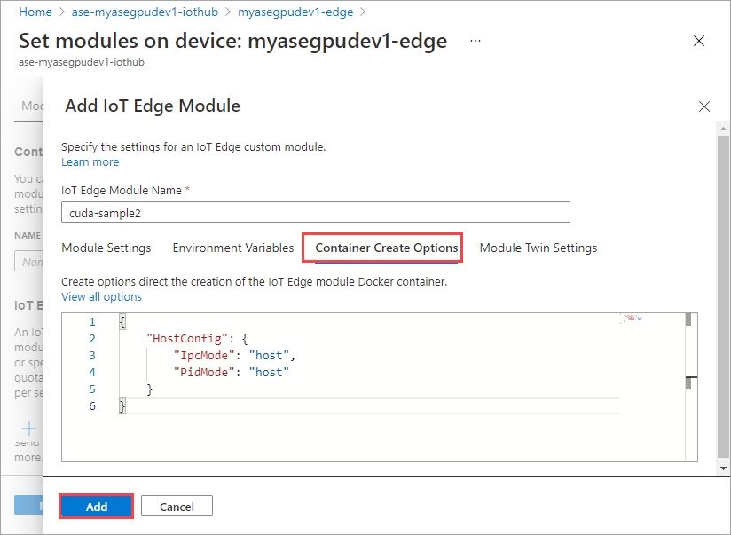Click View all options above the editor
The image size is (731, 535).
pos(101,296)
